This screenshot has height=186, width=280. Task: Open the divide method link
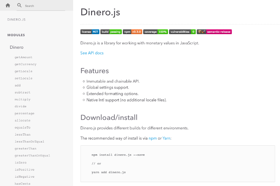pos(21,107)
